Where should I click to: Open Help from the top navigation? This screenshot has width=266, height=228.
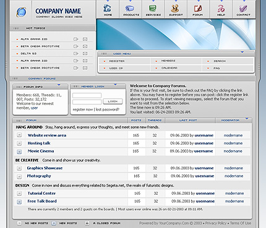(221, 8)
